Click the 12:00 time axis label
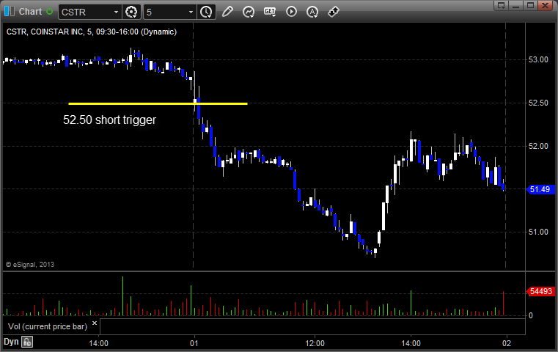Image resolution: width=558 pixels, height=352 pixels. [315, 343]
